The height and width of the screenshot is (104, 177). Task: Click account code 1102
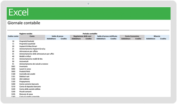point(13,79)
